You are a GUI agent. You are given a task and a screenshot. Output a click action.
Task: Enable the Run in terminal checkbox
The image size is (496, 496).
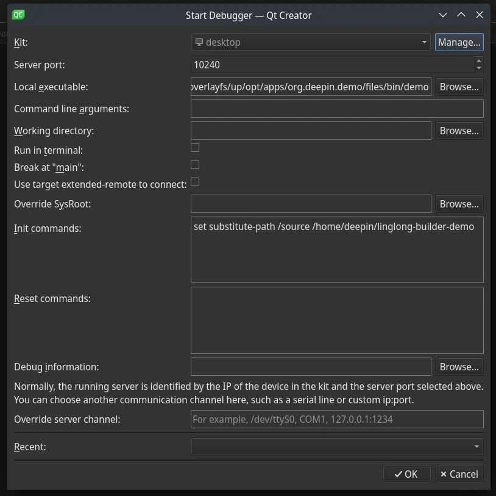pos(195,148)
